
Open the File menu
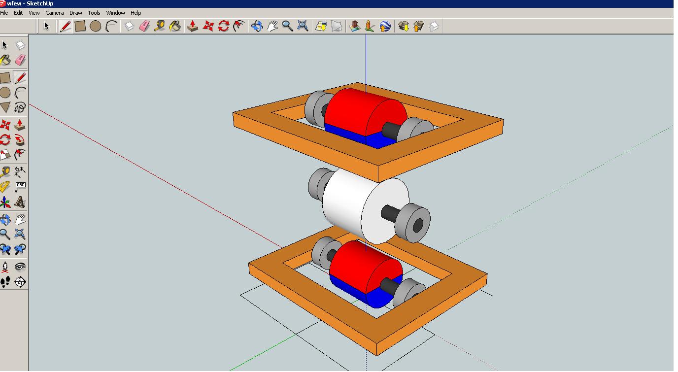tap(4, 13)
